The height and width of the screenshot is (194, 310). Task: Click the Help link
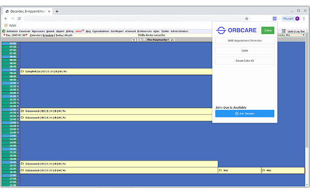point(290,32)
